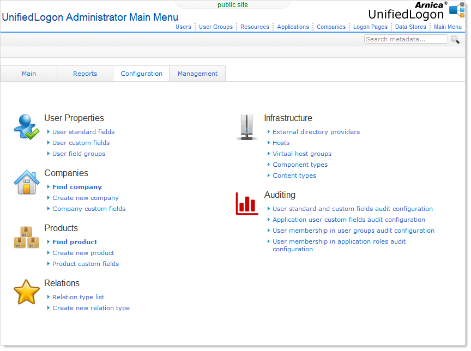Click the Auditing bar chart icon
This screenshot has width=471, height=351.
coord(247,203)
